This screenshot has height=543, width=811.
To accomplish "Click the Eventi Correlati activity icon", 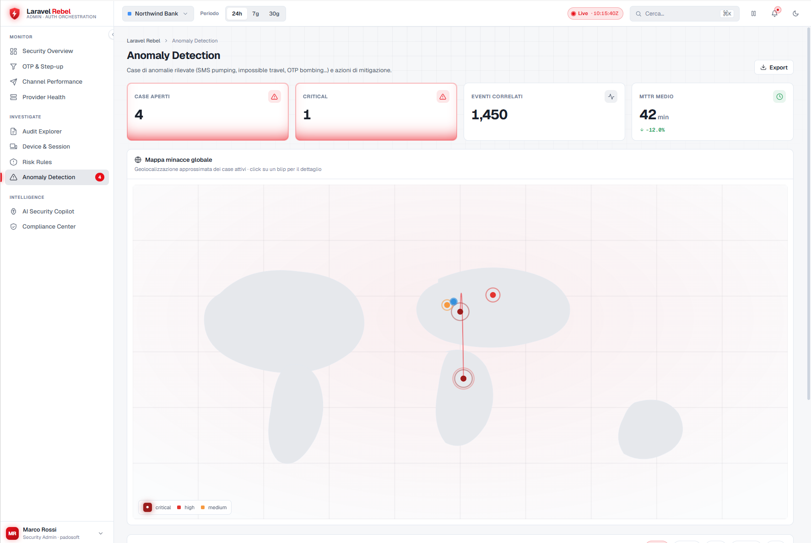I will (x=611, y=96).
